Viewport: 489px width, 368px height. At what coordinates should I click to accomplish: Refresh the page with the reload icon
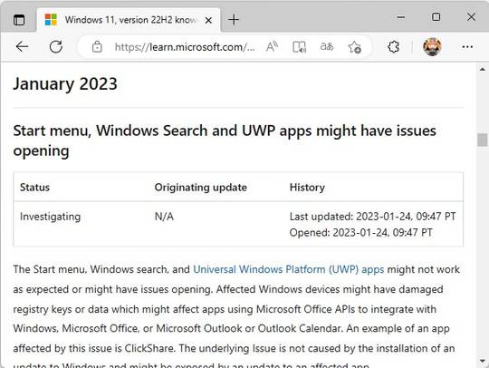[x=56, y=47]
